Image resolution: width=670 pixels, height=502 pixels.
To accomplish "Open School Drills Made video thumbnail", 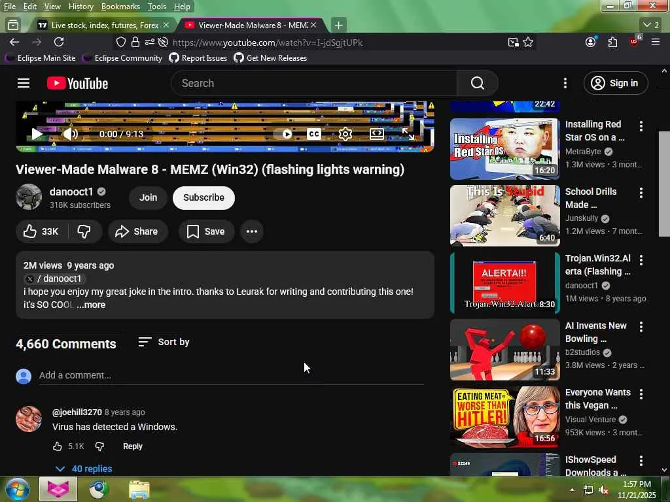I will pos(504,216).
